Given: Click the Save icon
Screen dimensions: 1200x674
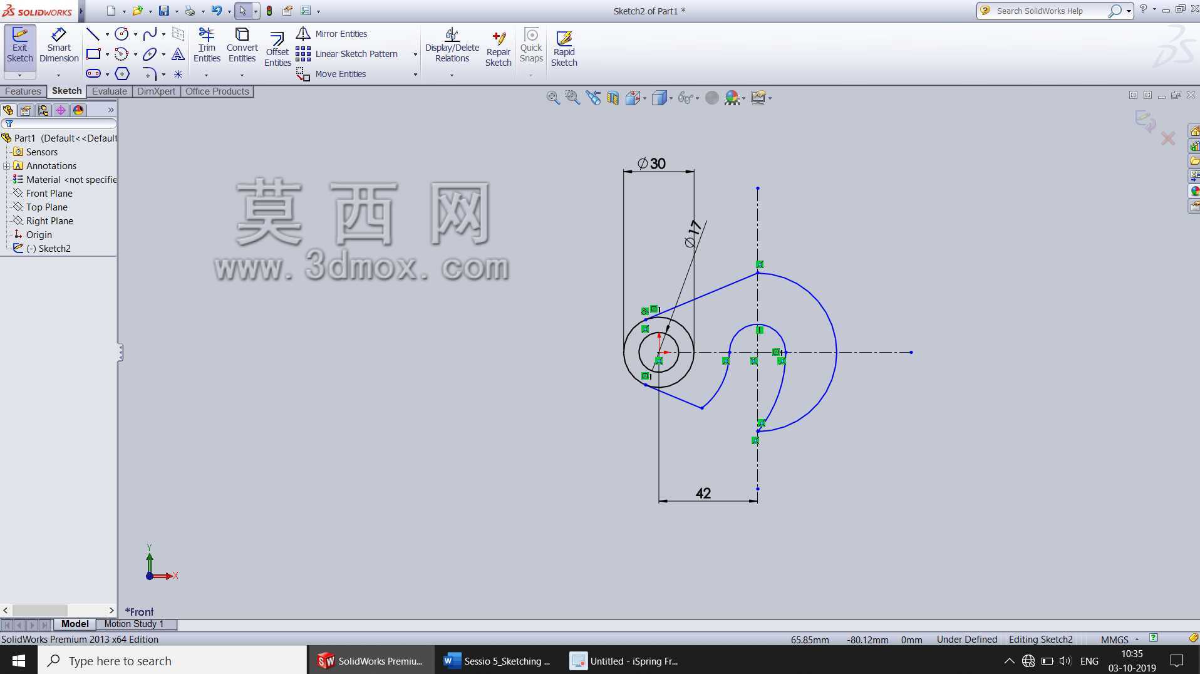Looking at the screenshot, I should click(x=163, y=11).
